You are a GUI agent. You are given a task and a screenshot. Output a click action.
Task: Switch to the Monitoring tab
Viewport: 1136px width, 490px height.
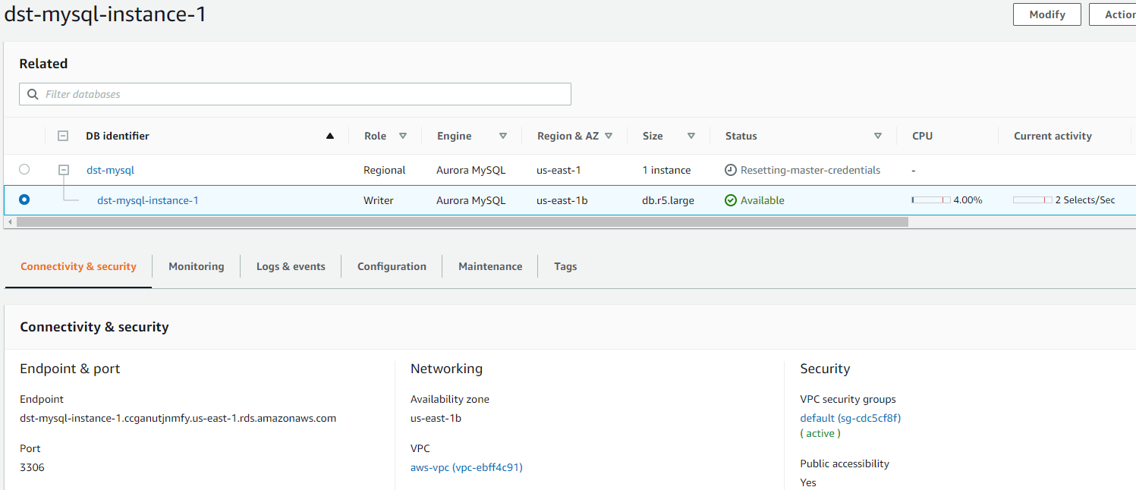coord(197,266)
